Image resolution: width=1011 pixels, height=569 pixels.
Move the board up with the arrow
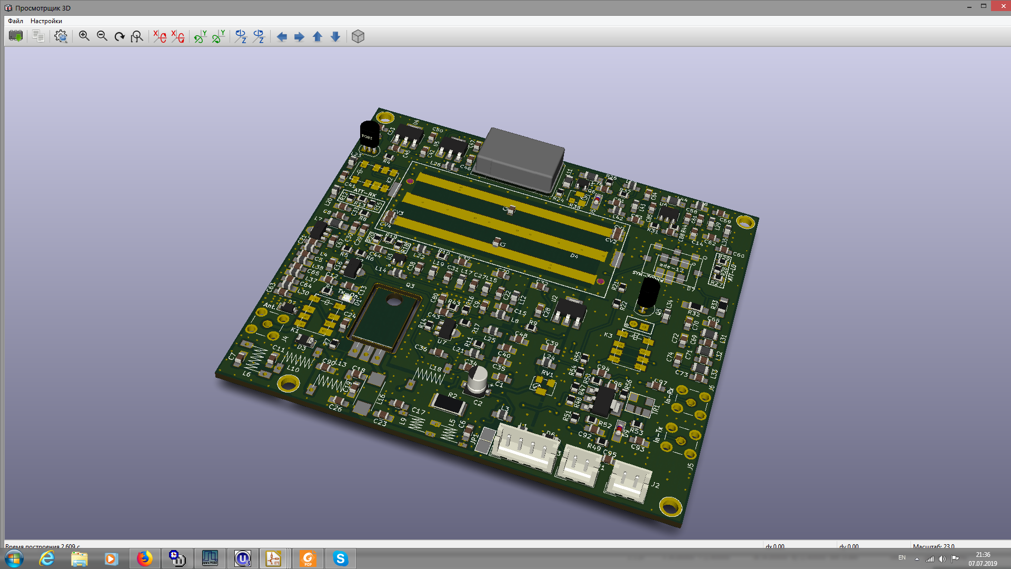tap(317, 36)
